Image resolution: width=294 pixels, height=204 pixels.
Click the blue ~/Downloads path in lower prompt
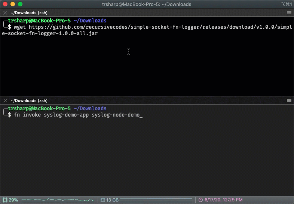90,108
